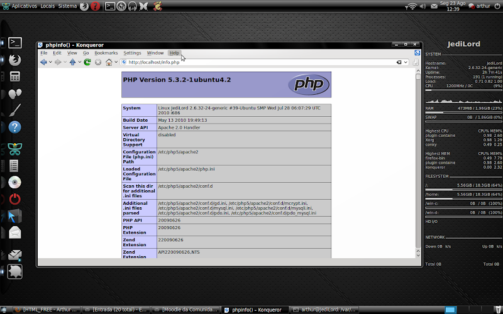
Task: Switch to arthur@JediLord terminal taskbar window
Action: click(x=325, y=310)
